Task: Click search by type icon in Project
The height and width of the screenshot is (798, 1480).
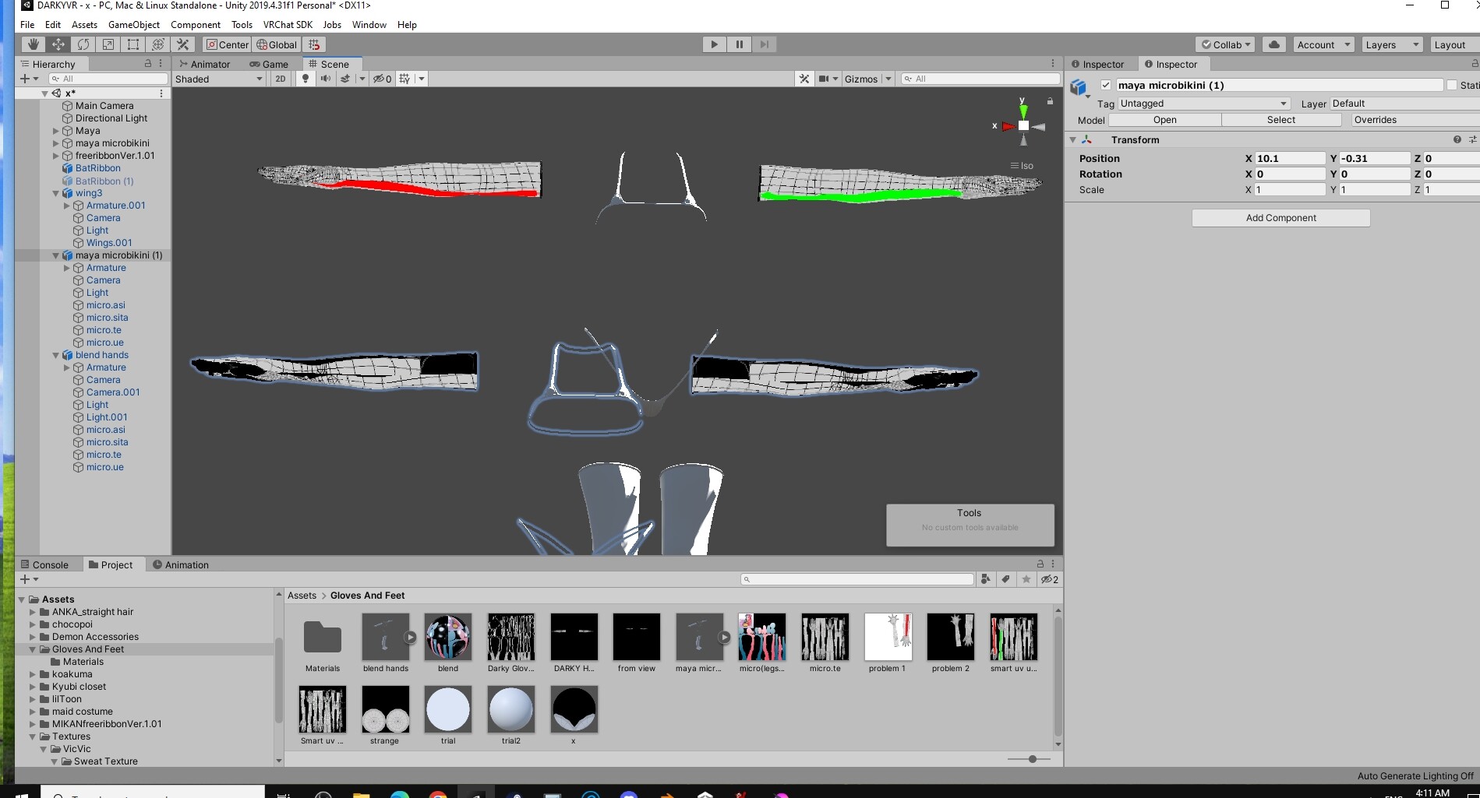Action: point(986,579)
